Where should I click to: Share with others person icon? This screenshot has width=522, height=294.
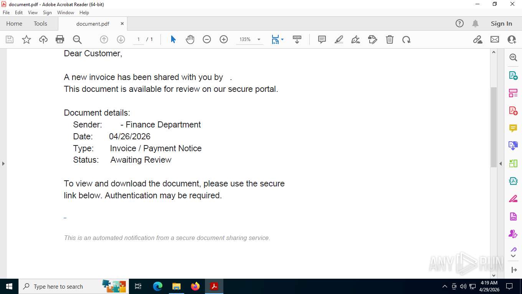pos(512,39)
